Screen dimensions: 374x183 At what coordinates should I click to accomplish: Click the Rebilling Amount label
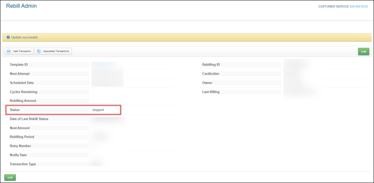point(23,101)
